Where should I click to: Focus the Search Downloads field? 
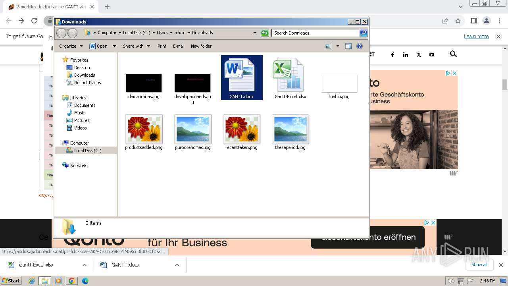(316, 33)
